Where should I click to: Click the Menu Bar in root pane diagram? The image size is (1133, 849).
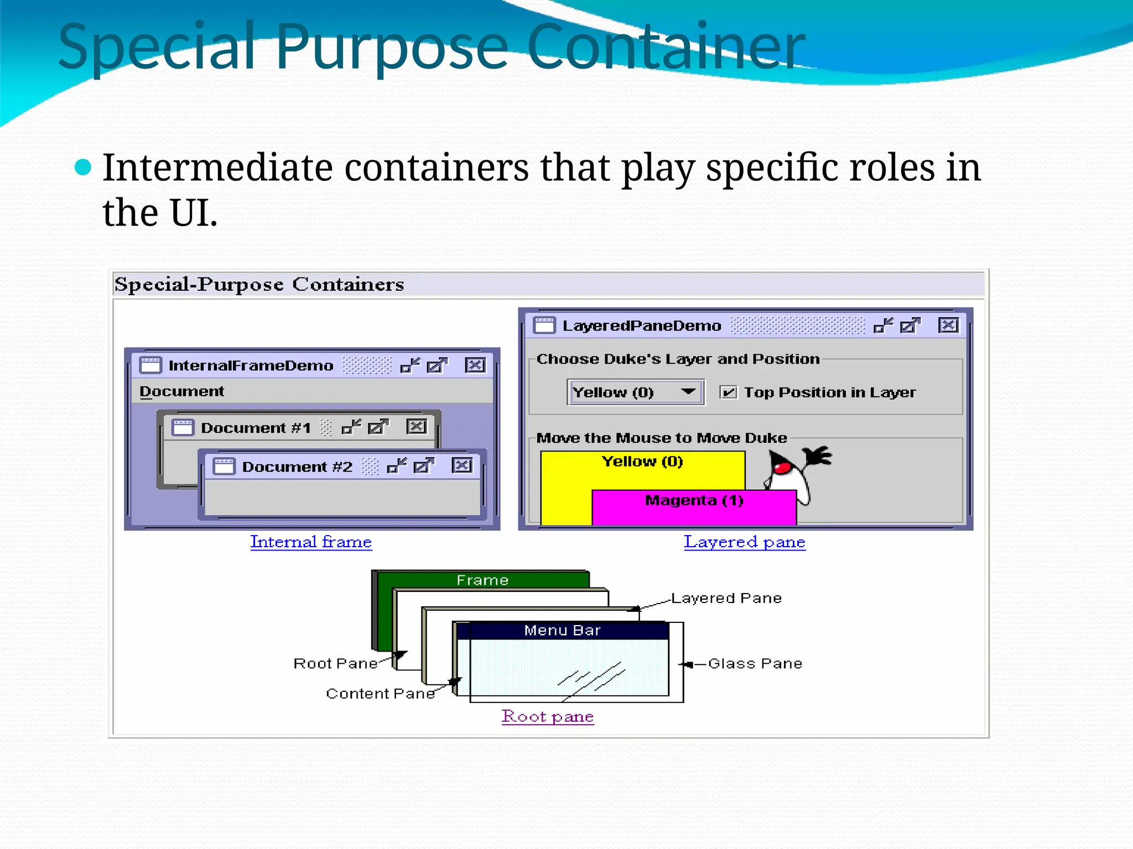tap(562, 631)
